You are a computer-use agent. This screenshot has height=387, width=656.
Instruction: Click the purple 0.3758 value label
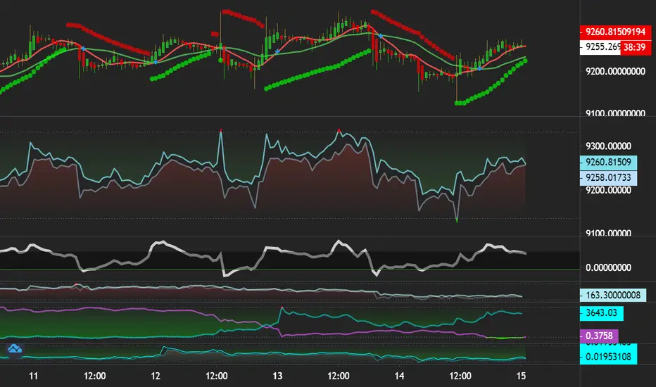coord(599,336)
